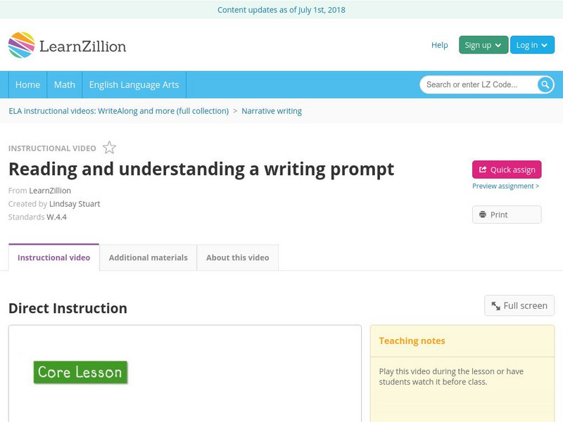Screen dimensions: 563x422
Task: Open the Preview assignment link
Action: [505, 186]
